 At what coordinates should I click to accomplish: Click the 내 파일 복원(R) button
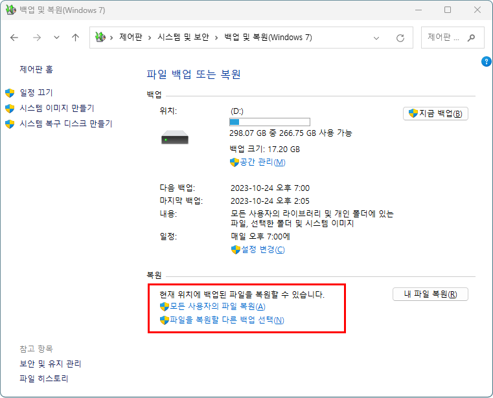pyautogui.click(x=430, y=294)
